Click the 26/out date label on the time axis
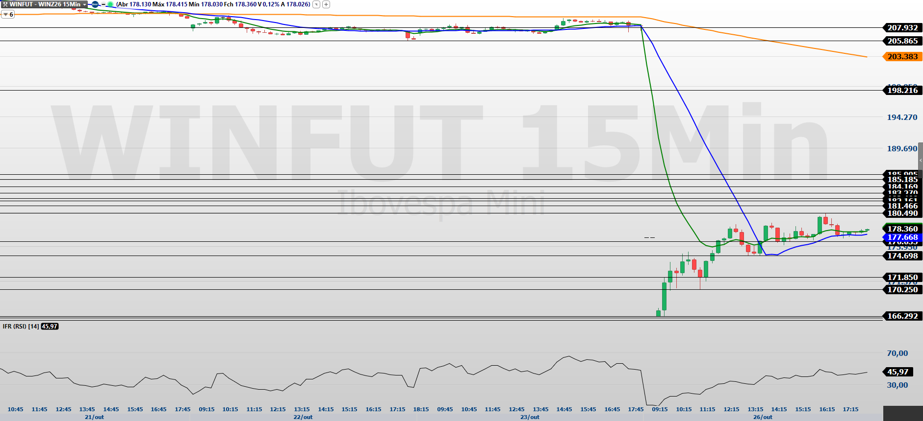This screenshot has height=421, width=923. 763,417
